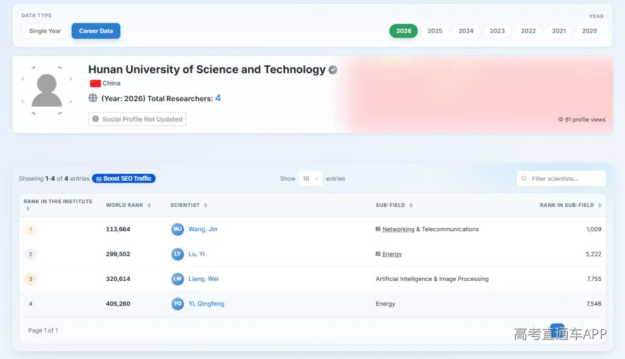Sort table by World Rank column
Image resolution: width=625 pixels, height=359 pixels.
tap(128, 205)
